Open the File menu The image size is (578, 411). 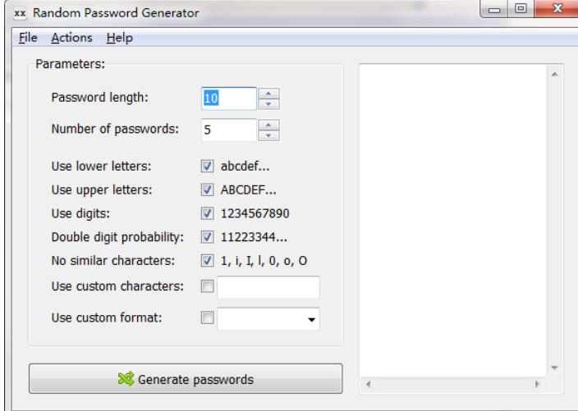(28, 38)
